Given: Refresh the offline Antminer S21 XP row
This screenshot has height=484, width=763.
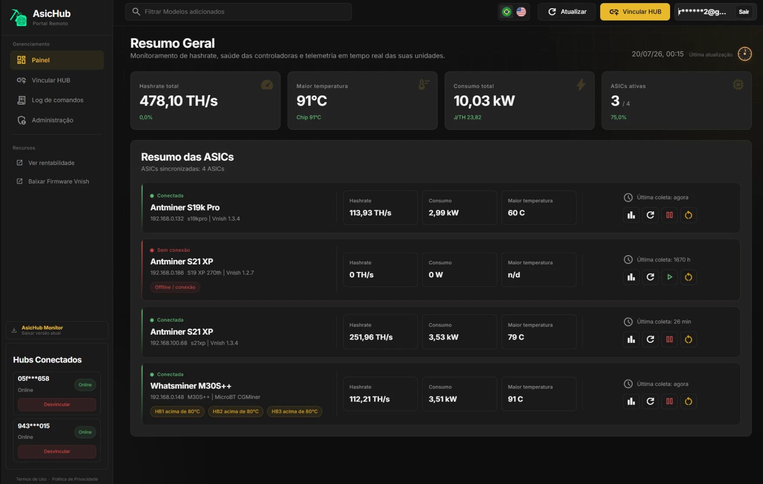Looking at the screenshot, I should point(650,277).
